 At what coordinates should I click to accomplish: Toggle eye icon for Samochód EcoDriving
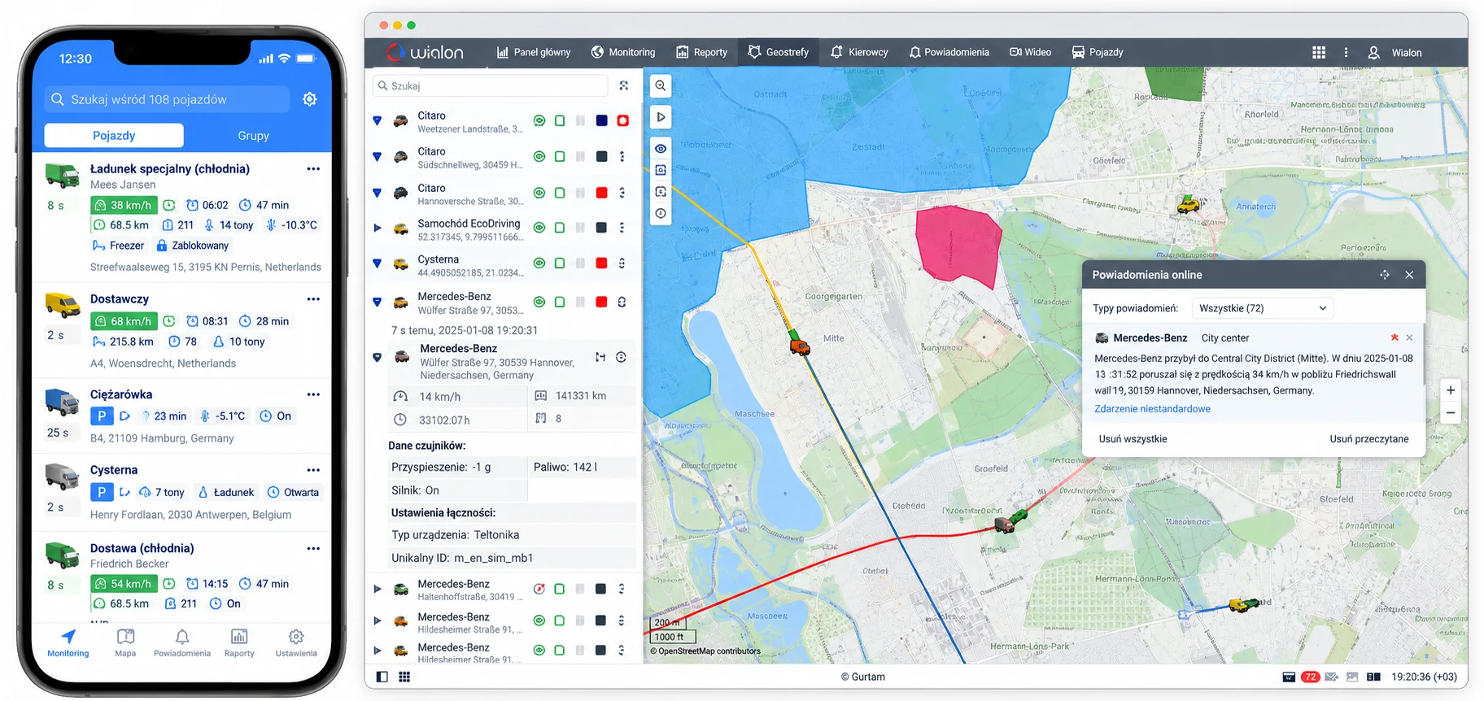(x=539, y=228)
